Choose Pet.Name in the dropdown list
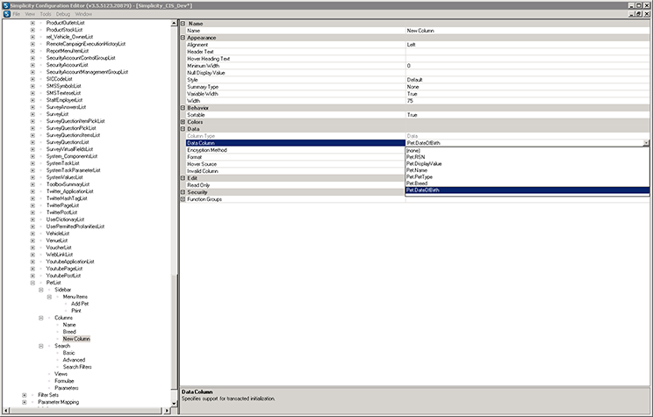Image resolution: width=653 pixels, height=417 pixels. pos(527,170)
